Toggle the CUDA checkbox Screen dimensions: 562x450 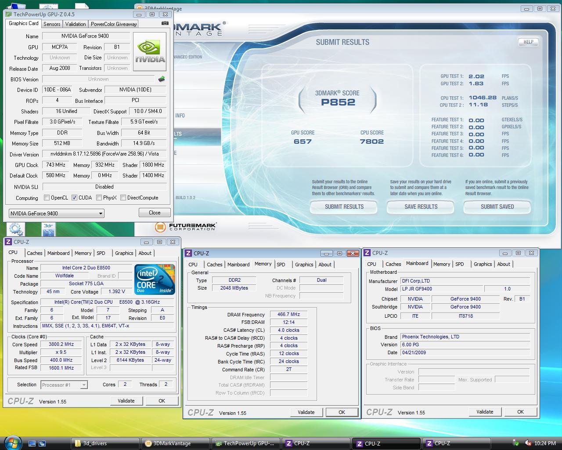click(x=74, y=198)
